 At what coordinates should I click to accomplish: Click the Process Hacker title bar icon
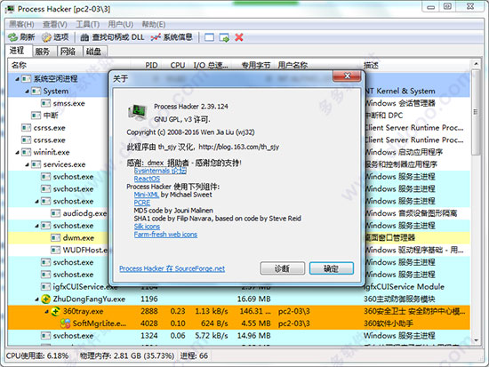click(10, 9)
